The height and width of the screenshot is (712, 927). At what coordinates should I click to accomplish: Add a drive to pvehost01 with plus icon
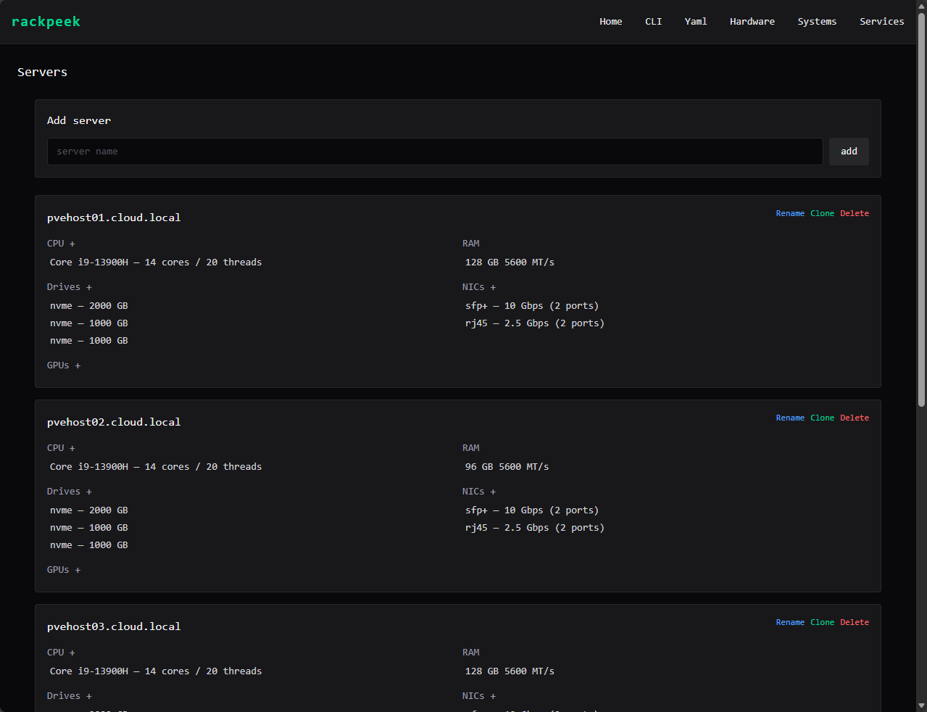pos(89,287)
